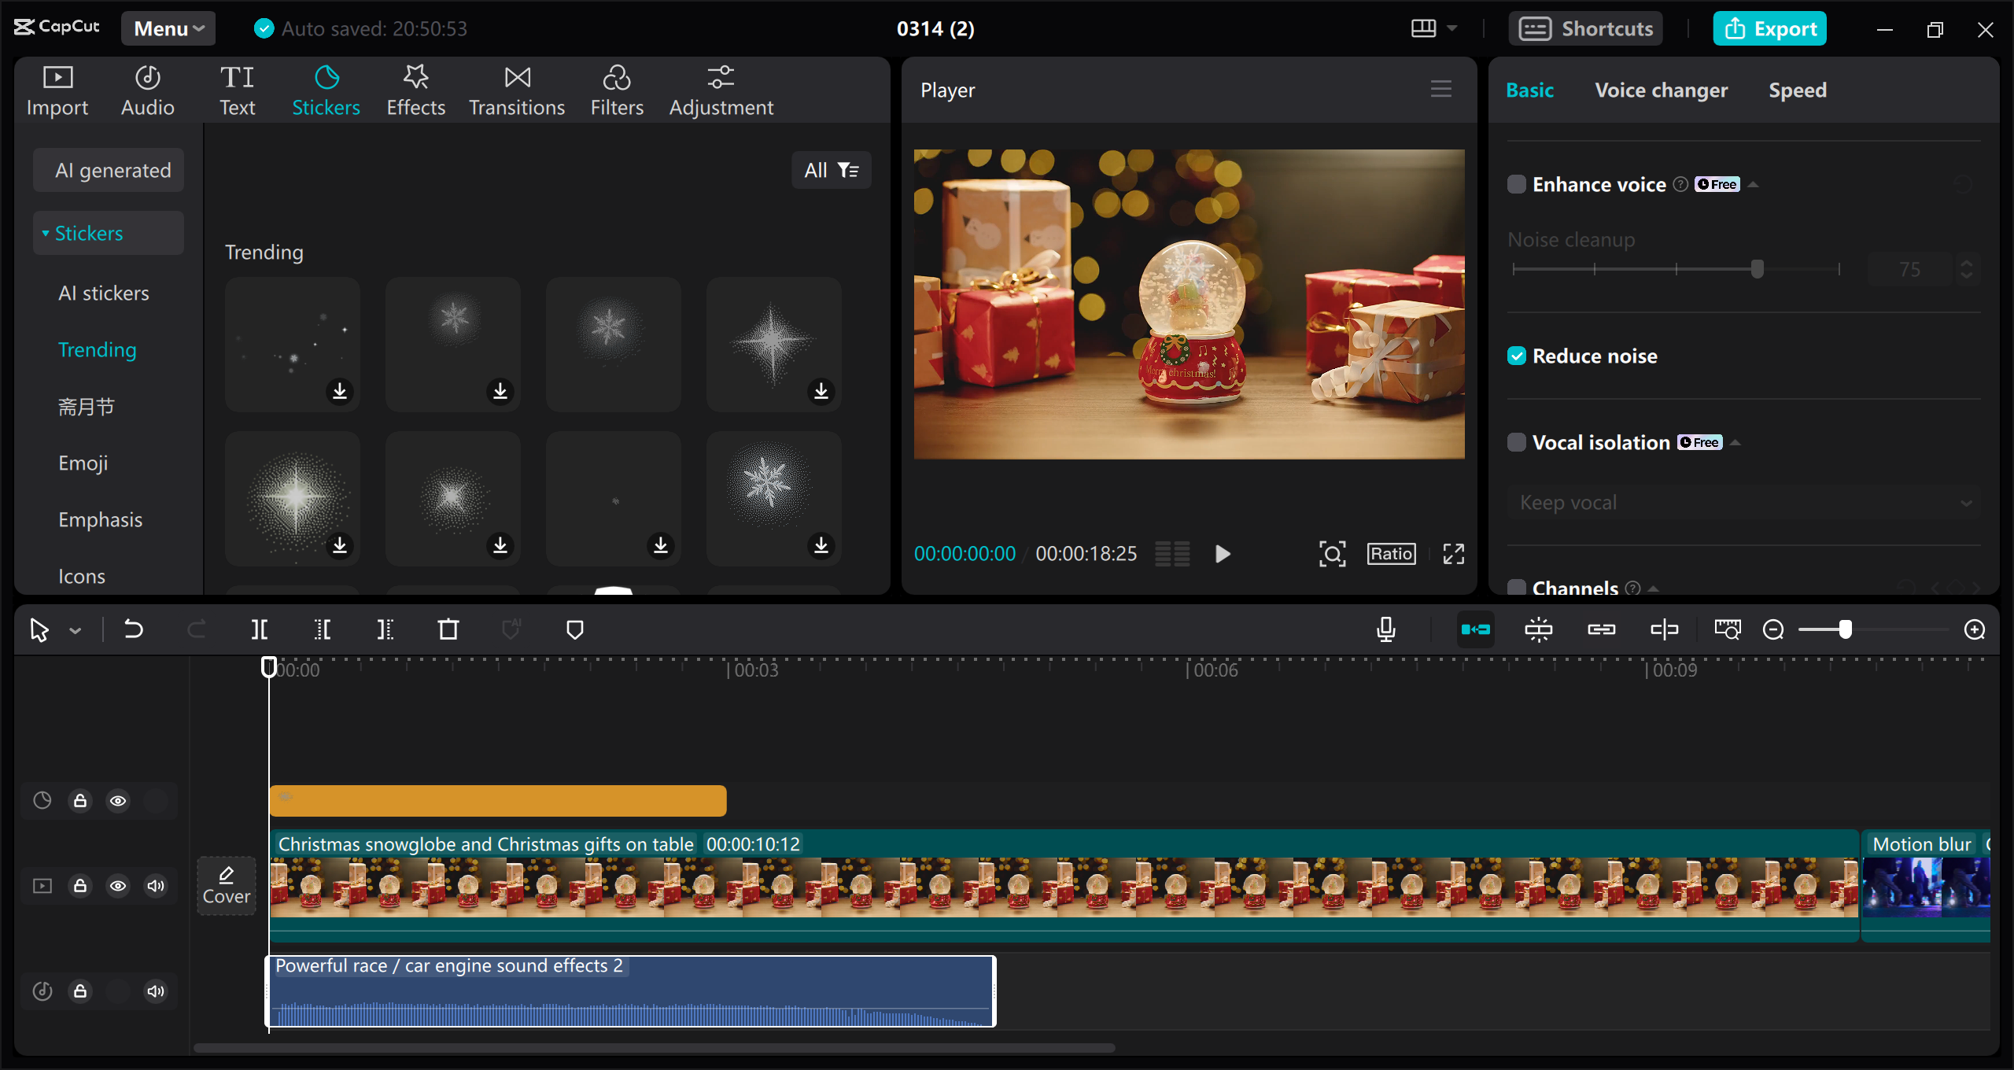Image resolution: width=2014 pixels, height=1070 pixels.
Task: Click the Export button
Action: tap(1769, 28)
